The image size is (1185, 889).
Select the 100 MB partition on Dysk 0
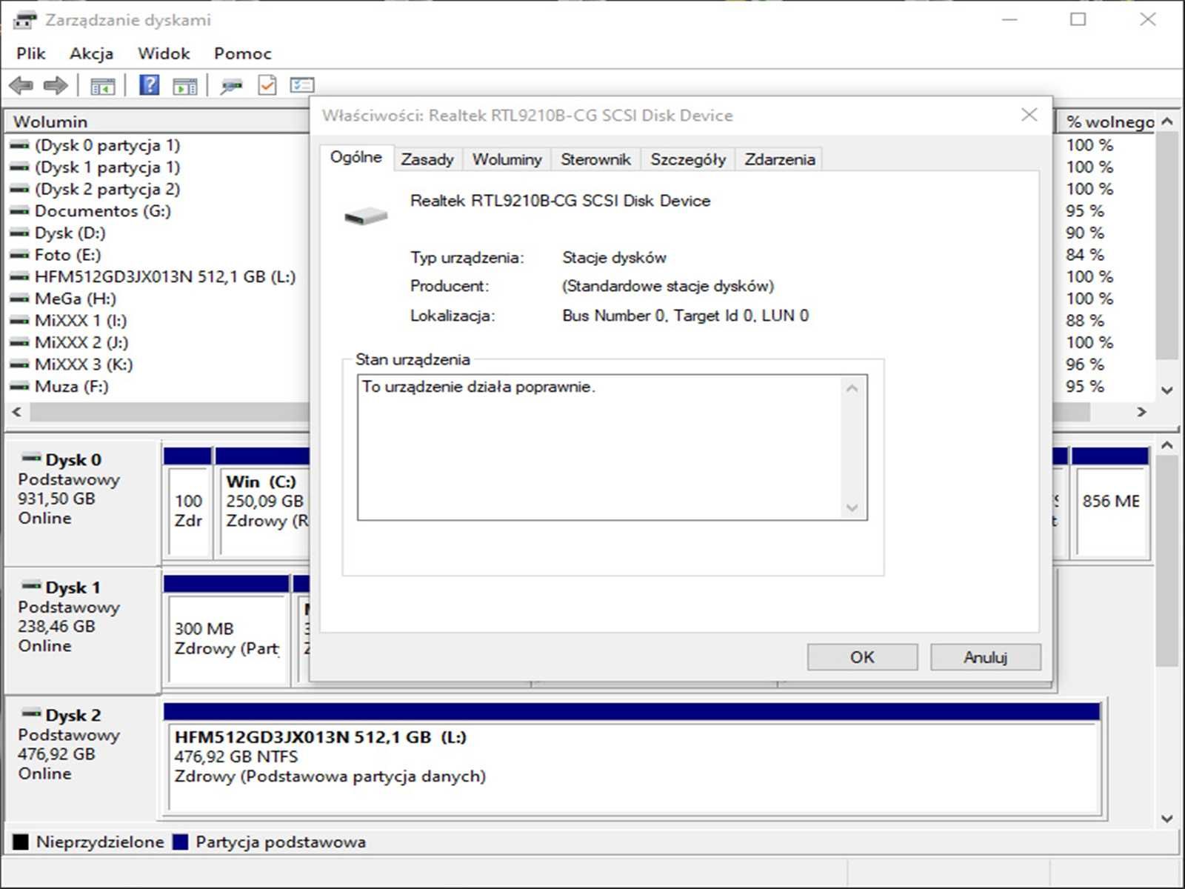pos(188,502)
